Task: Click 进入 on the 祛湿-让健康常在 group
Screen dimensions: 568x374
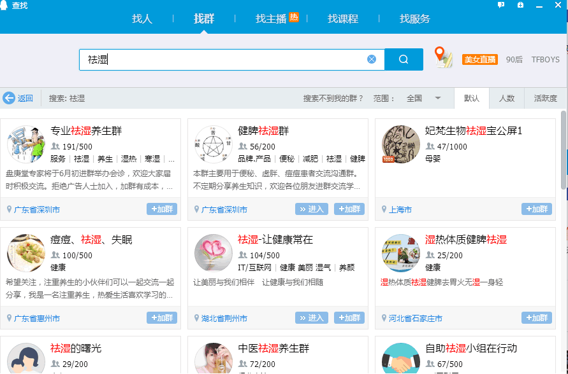Action: pos(311,317)
